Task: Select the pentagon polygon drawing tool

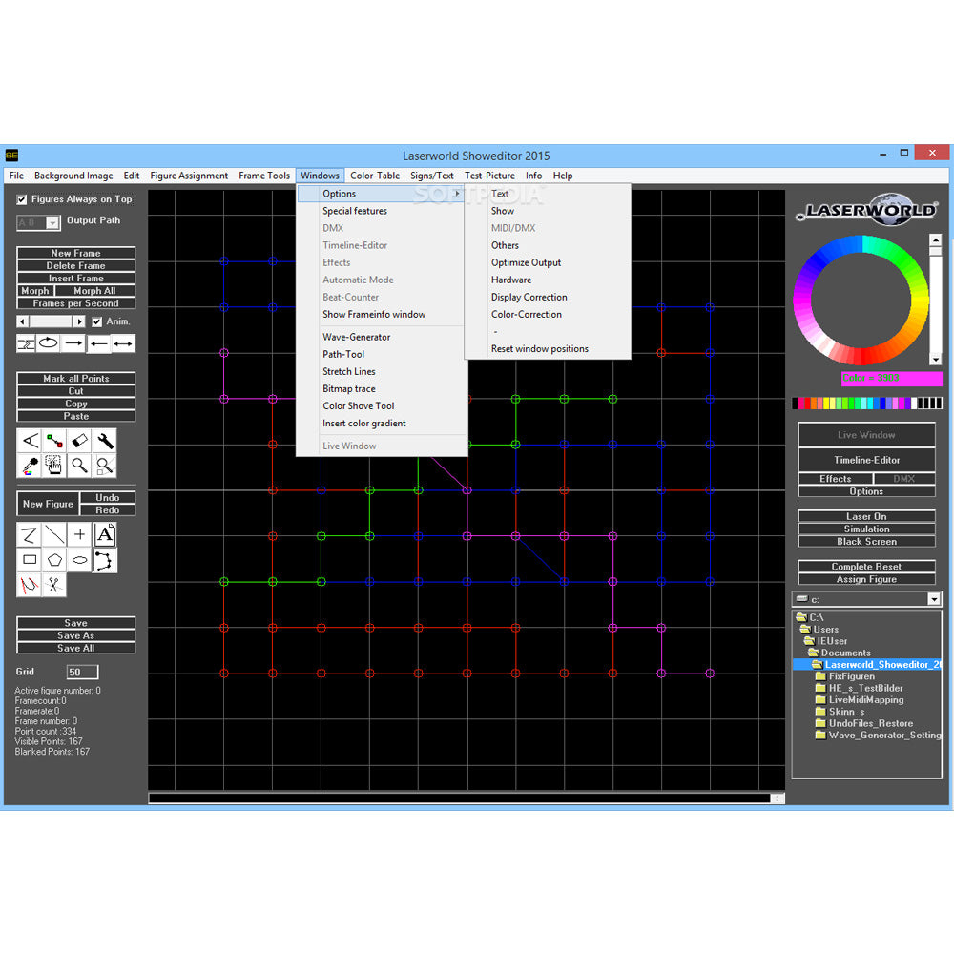Action: coord(54,560)
